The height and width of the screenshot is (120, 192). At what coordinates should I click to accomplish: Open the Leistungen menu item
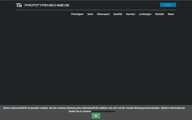pyautogui.click(x=145, y=14)
